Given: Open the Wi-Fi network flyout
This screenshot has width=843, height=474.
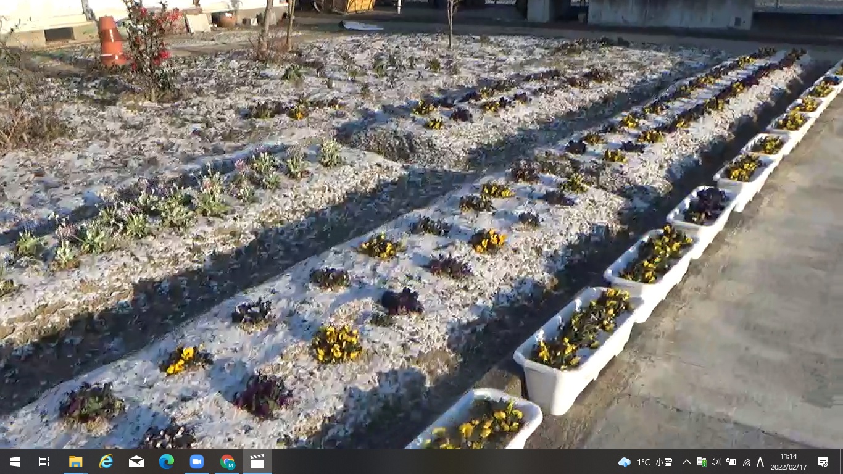Looking at the screenshot, I should click(x=746, y=462).
